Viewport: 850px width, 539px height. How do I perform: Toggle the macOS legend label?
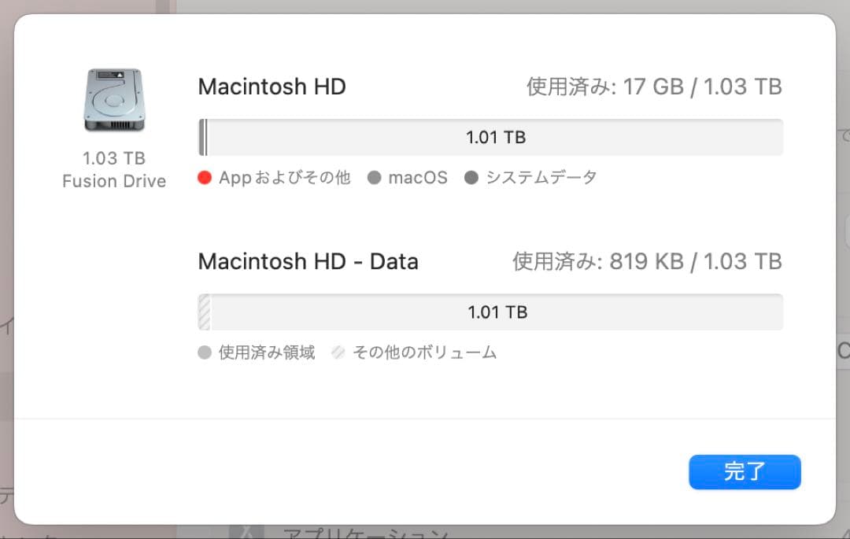(x=417, y=177)
